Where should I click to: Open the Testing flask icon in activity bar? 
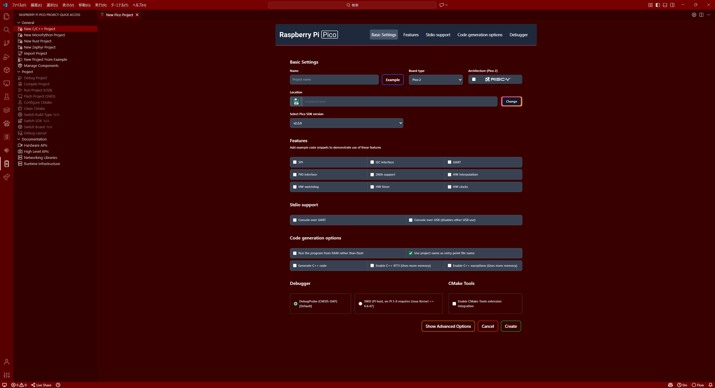pos(6,97)
